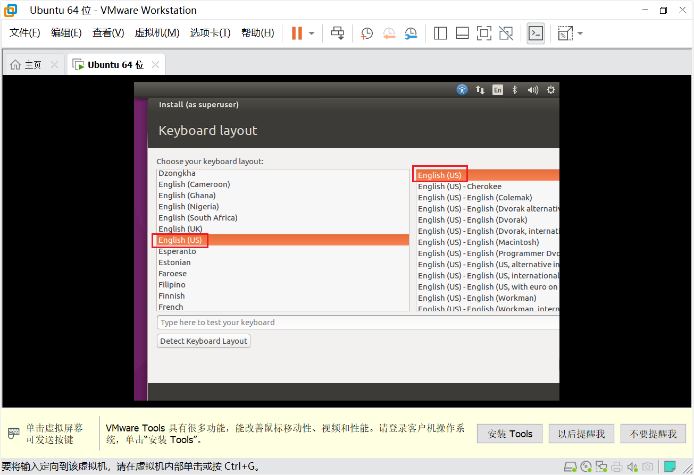Screen dimensions: 694x475
Task: Click the En keyboard input indicator
Action: pyautogui.click(x=497, y=90)
